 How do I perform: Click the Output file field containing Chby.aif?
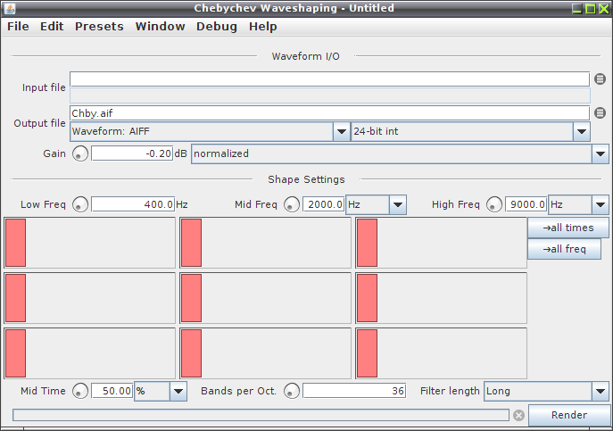[x=329, y=113]
